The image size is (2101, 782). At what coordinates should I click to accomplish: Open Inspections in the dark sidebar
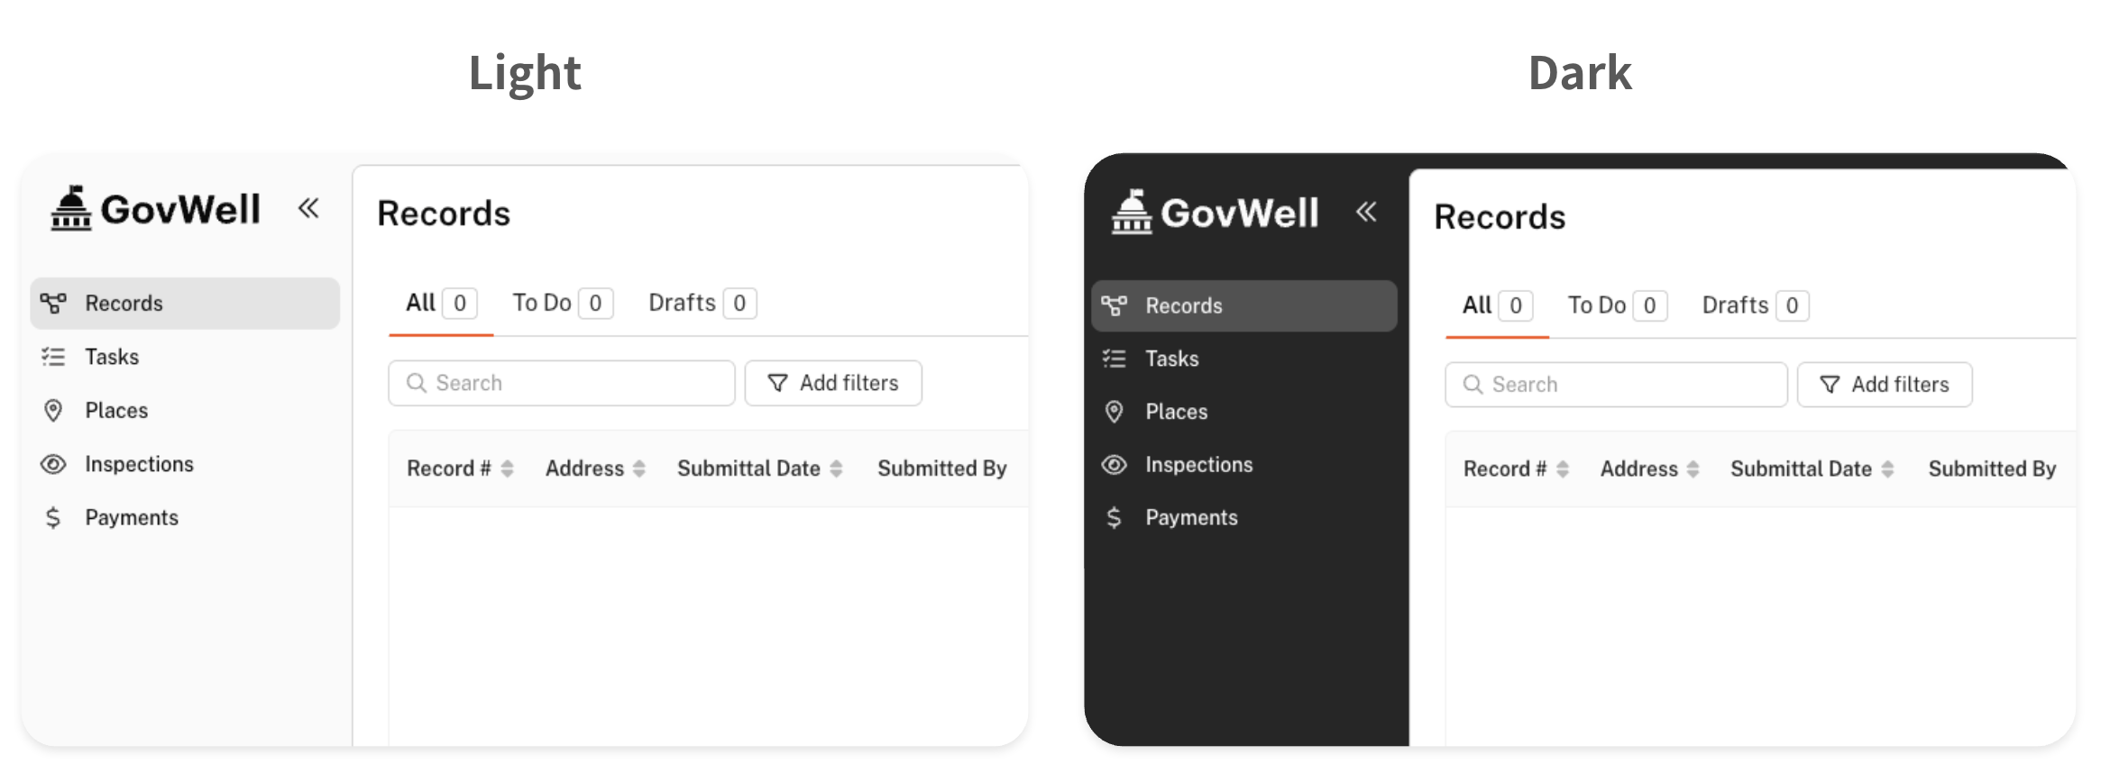1198,465
